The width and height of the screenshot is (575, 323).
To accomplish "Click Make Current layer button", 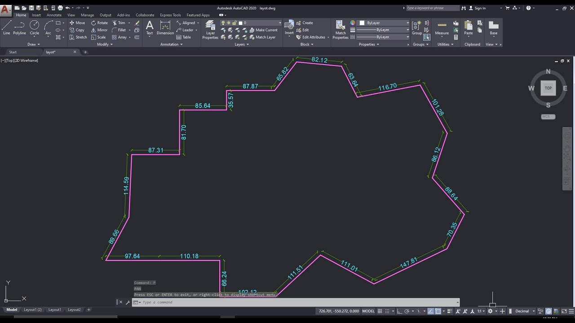I will (x=263, y=30).
